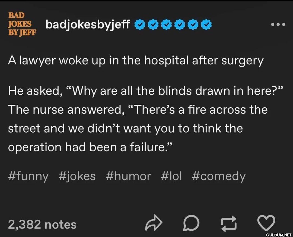
Task: Go to the #lol tag
Action: click(171, 176)
